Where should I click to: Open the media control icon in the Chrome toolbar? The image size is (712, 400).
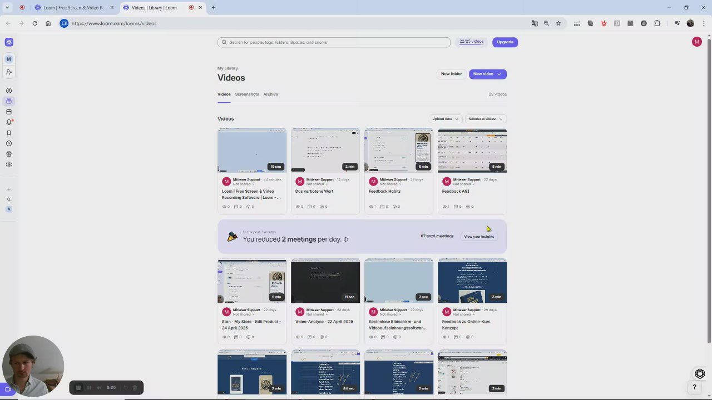(677, 23)
